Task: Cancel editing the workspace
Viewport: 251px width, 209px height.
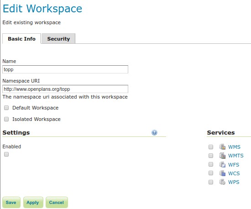Action: pos(57,202)
